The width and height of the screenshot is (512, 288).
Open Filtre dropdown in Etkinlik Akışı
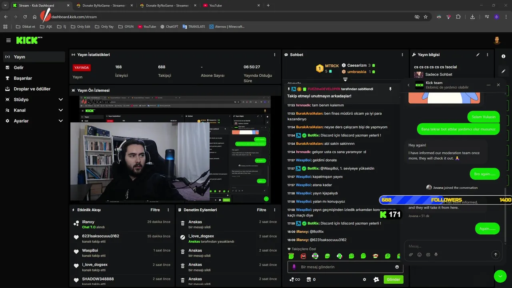tap(155, 210)
